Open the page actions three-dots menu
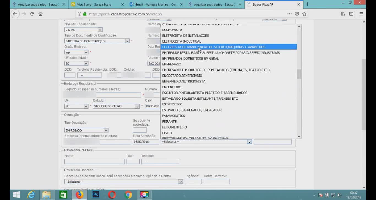Screen dimensions: 376x200 click(x=289, y=14)
